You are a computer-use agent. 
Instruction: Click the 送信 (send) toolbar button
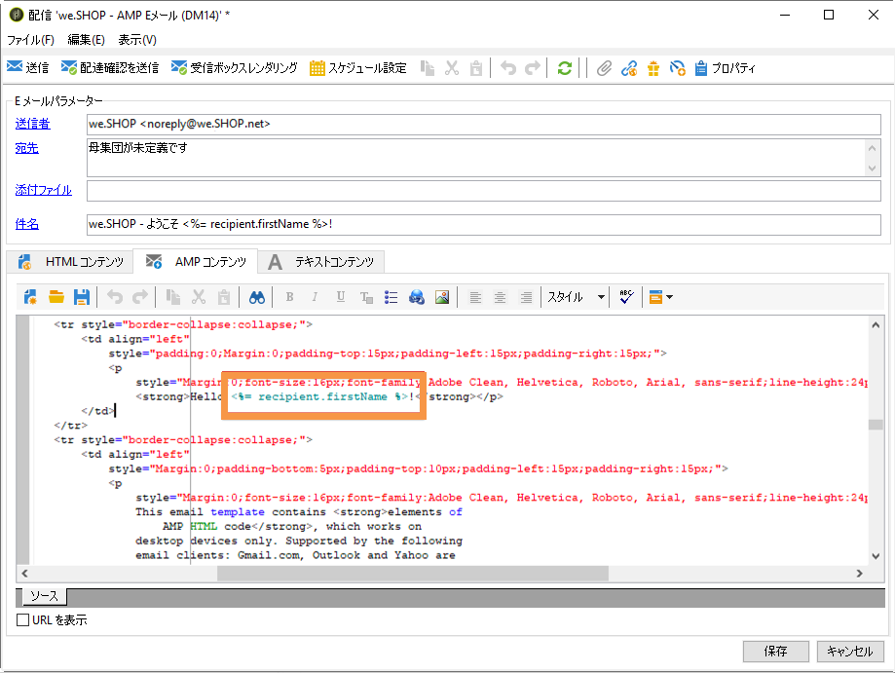pos(27,68)
